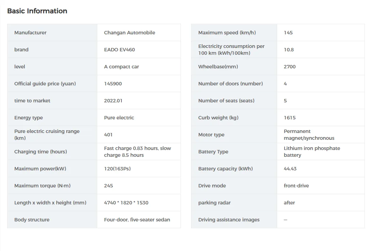Select the Pure electric energy type value

tap(119, 118)
